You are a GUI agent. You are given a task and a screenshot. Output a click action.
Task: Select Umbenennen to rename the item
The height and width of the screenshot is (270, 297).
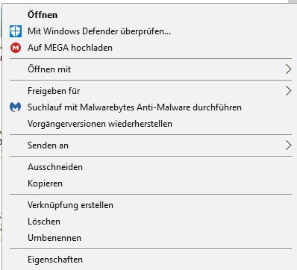click(x=54, y=238)
